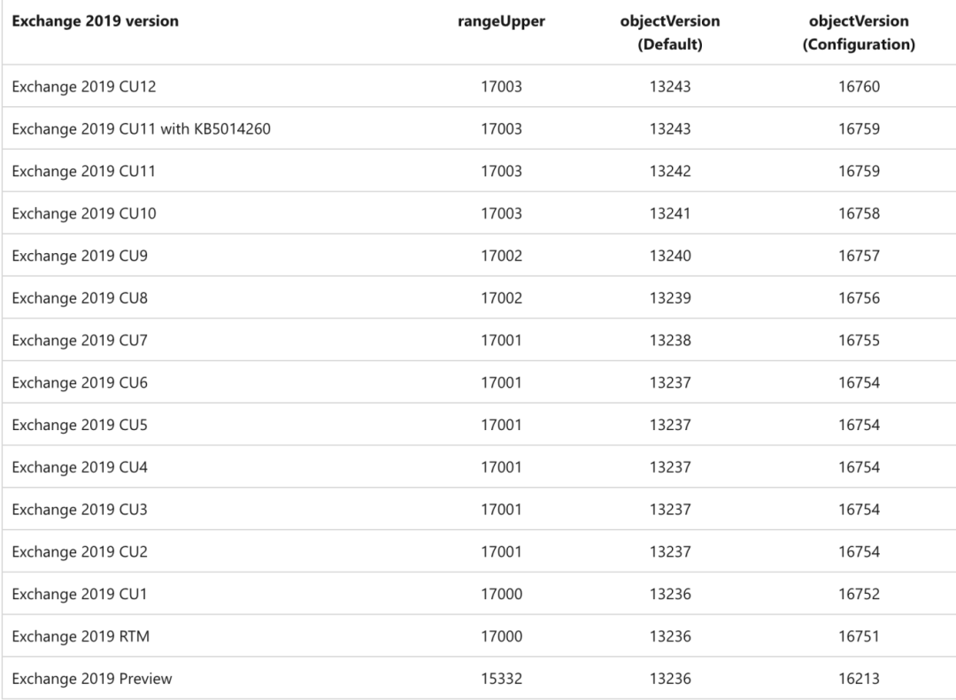Click the "Exchange 2019 version" column header
956x700 pixels.
click(95, 21)
